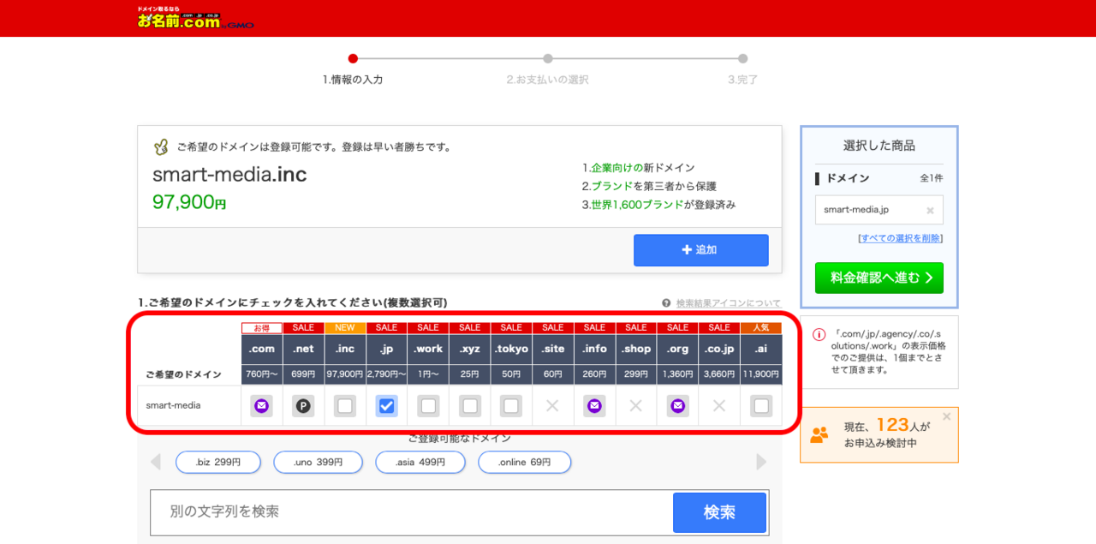Click the mail icon under .com
1096x544 pixels.
click(x=261, y=406)
